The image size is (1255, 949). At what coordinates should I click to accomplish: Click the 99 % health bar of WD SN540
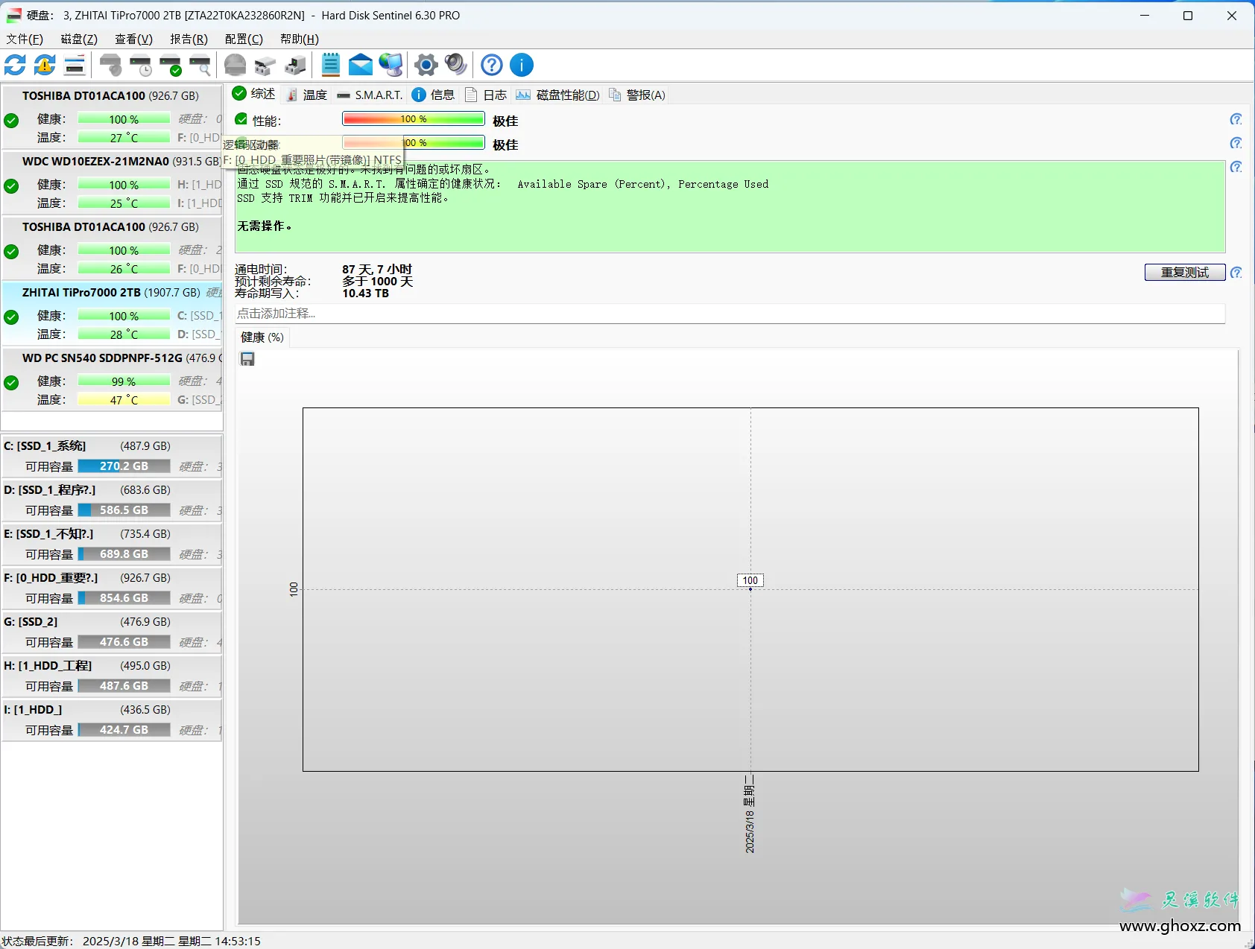tap(124, 381)
